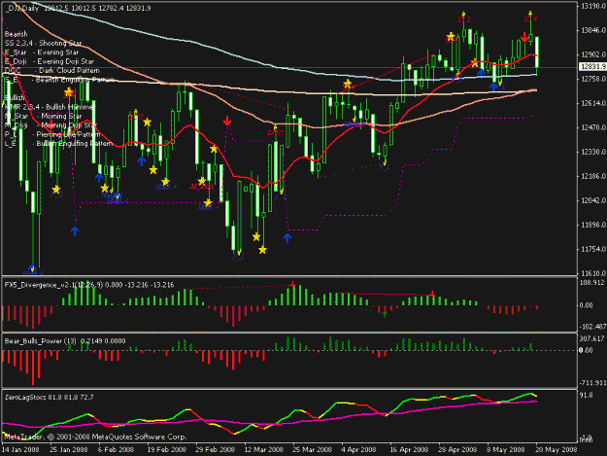Click date label '4 Apr 2008'
The height and width of the screenshot is (456, 607).
358,450
